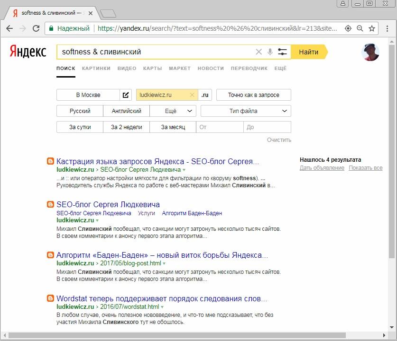Toggle the Русский language filter
Image resolution: width=397 pixels, height=341 pixels.
coord(80,111)
